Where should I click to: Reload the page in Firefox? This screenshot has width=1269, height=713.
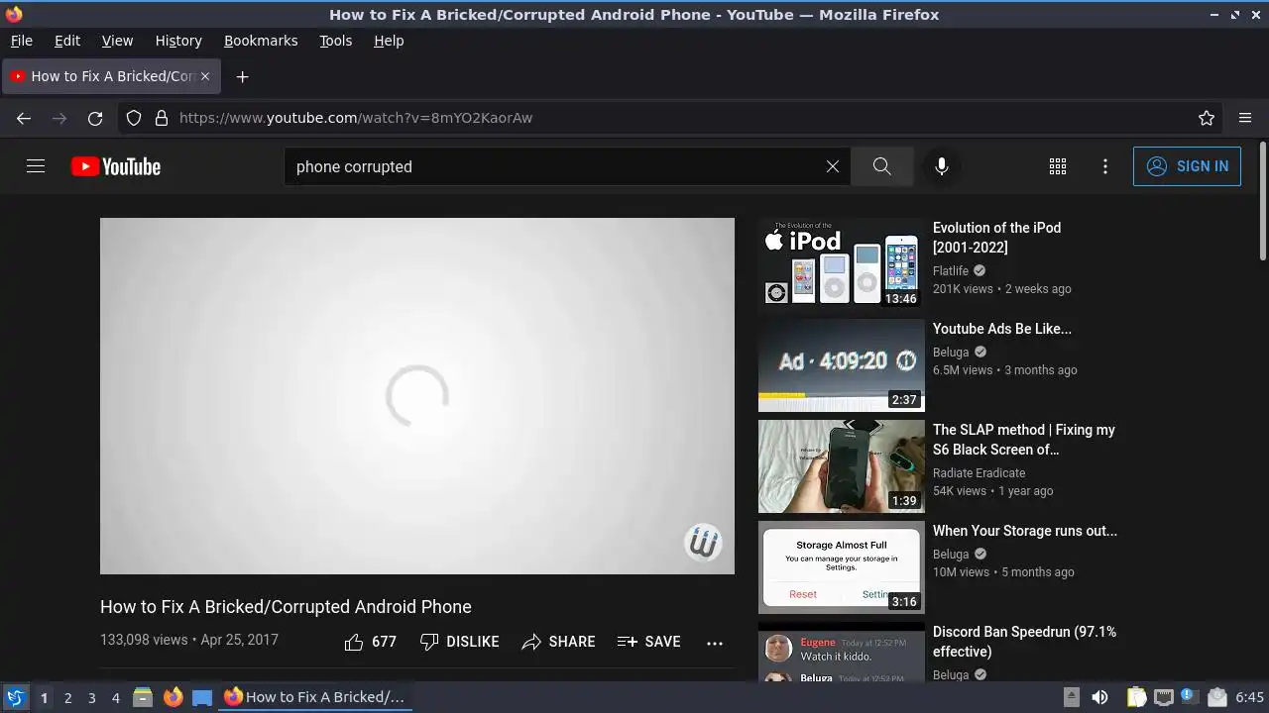[x=95, y=118]
